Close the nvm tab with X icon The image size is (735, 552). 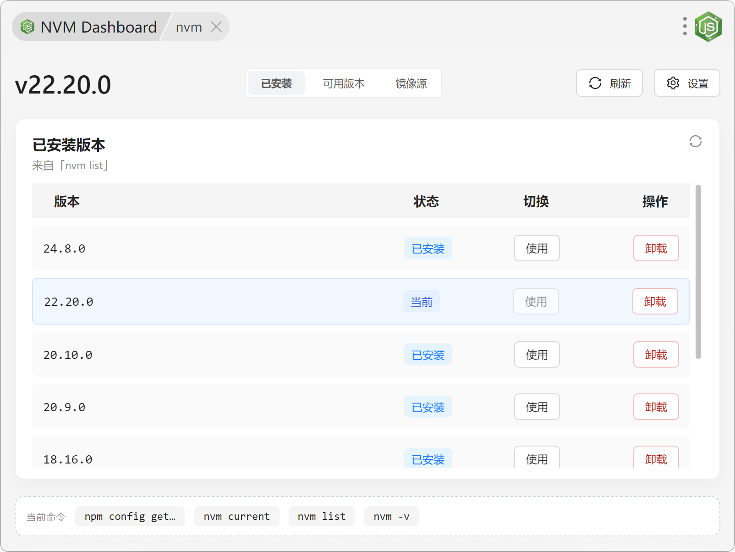point(216,27)
